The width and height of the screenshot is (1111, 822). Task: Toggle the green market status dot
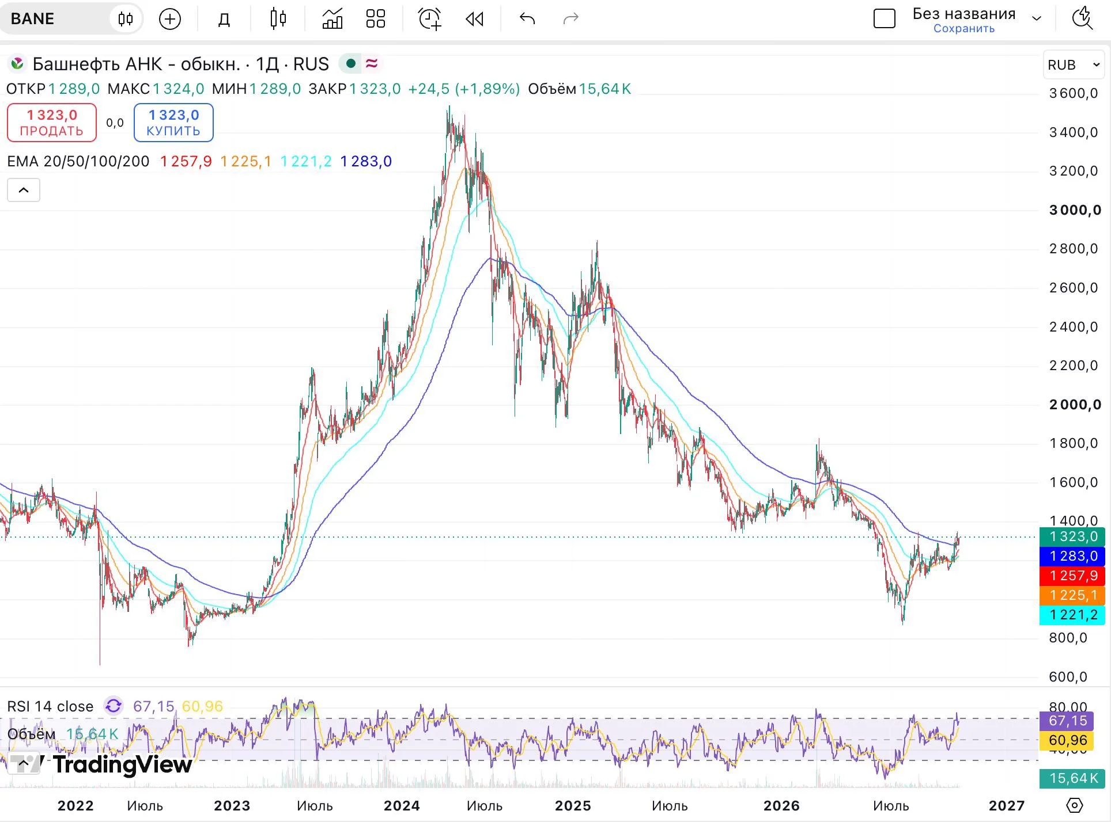click(x=350, y=63)
